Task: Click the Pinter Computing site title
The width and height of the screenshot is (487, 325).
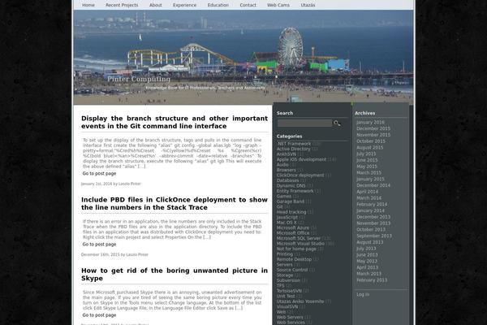Action: [139, 79]
